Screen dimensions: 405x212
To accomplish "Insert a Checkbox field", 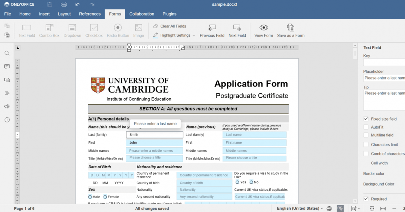I will click(x=94, y=30).
